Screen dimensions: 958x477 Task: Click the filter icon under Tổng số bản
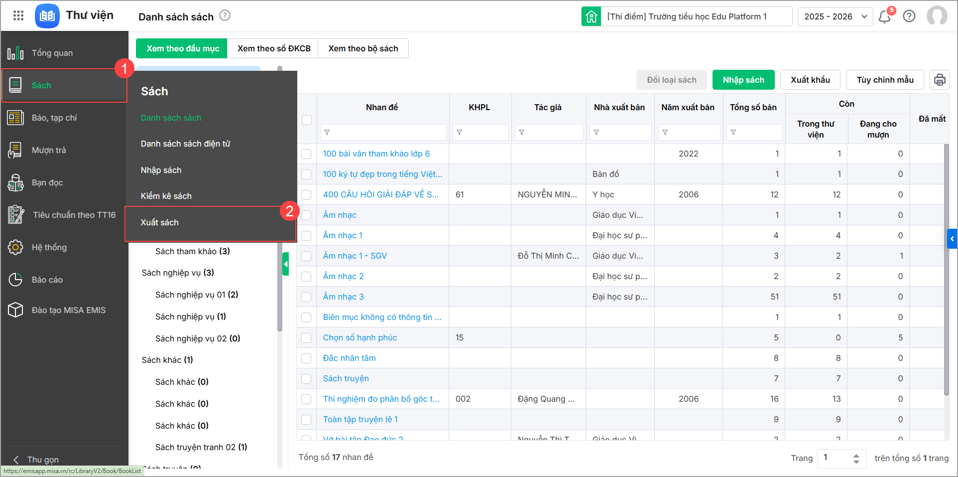733,133
